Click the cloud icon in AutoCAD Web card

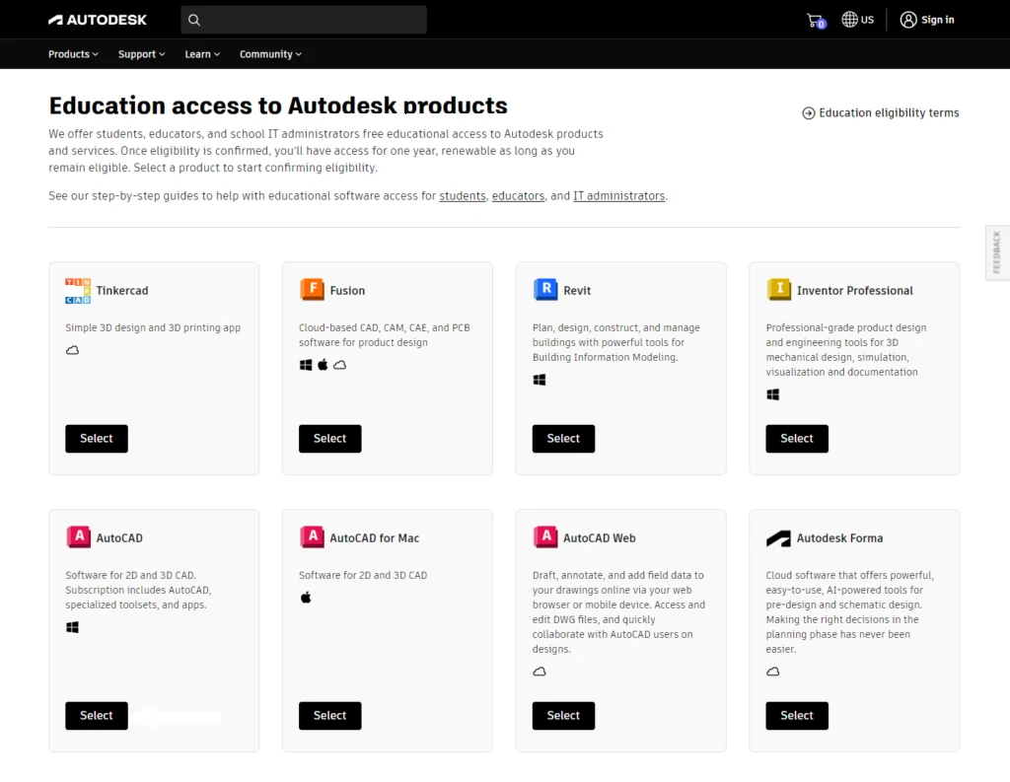click(540, 672)
